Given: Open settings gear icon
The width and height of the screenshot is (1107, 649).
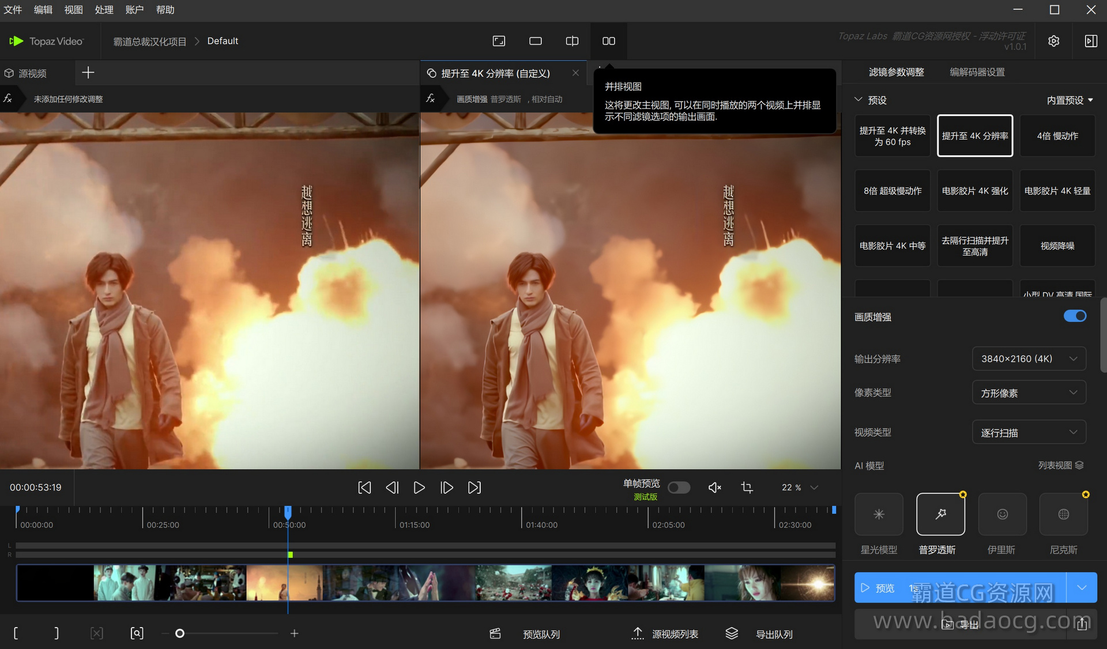Looking at the screenshot, I should coord(1053,41).
